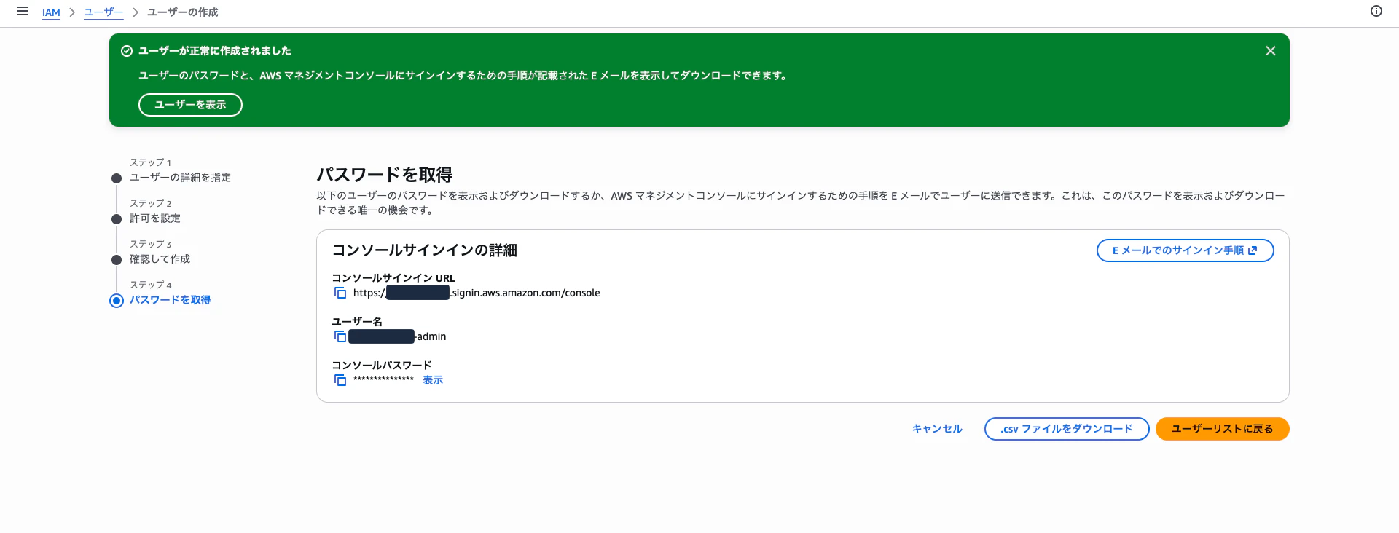1399x533 pixels.
Task: Open the hamburger navigation menu
Action: [x=23, y=12]
